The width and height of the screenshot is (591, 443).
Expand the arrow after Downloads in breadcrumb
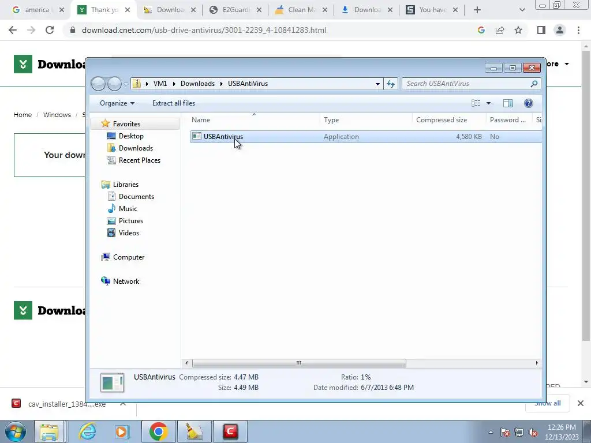point(221,84)
